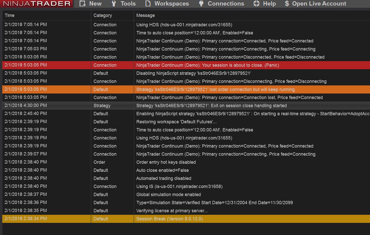
Task: Select the orange lost order connection row
Action: click(216, 89)
